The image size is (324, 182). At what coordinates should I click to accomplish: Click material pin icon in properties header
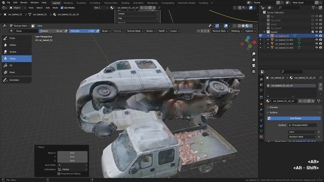(x=320, y=78)
